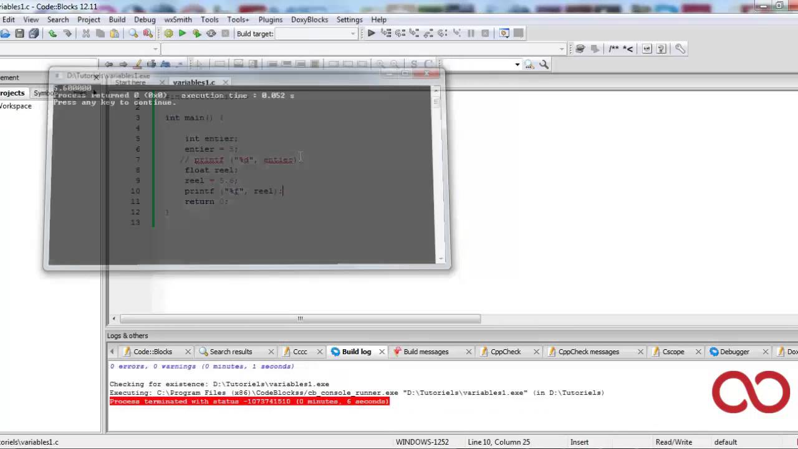This screenshot has width=798, height=449.
Task: Click the Save all files icon
Action: [34, 34]
